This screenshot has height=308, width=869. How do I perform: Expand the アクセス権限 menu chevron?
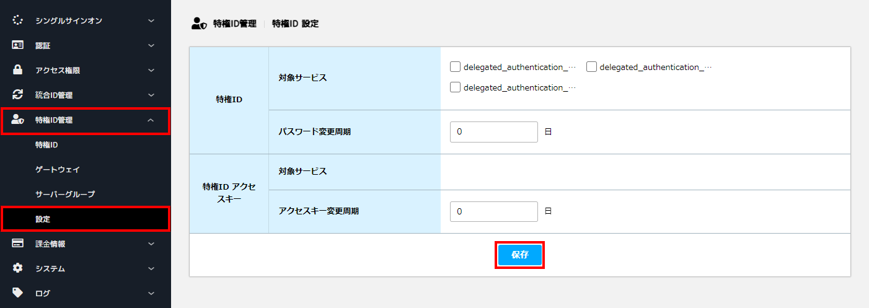click(151, 70)
